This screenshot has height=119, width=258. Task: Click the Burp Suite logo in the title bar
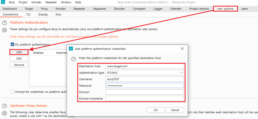(x=3, y=2)
